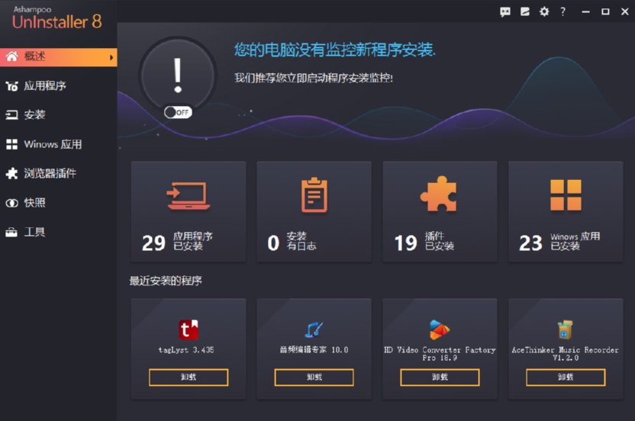Click AceThinker Music Recorder V1.2.0 label
The height and width of the screenshot is (421, 635).
tap(566, 353)
